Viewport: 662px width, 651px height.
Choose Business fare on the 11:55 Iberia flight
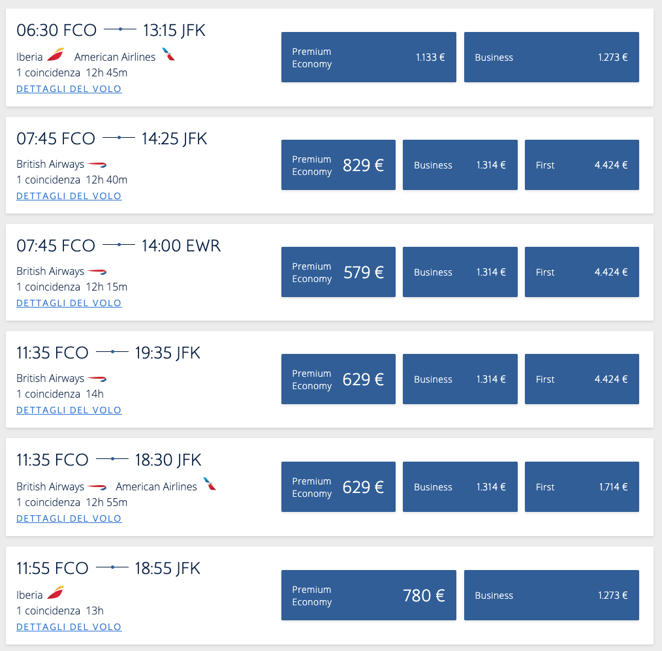click(552, 595)
